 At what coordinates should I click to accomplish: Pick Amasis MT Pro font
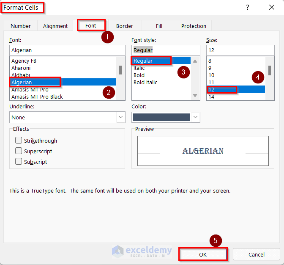[x=63, y=90]
